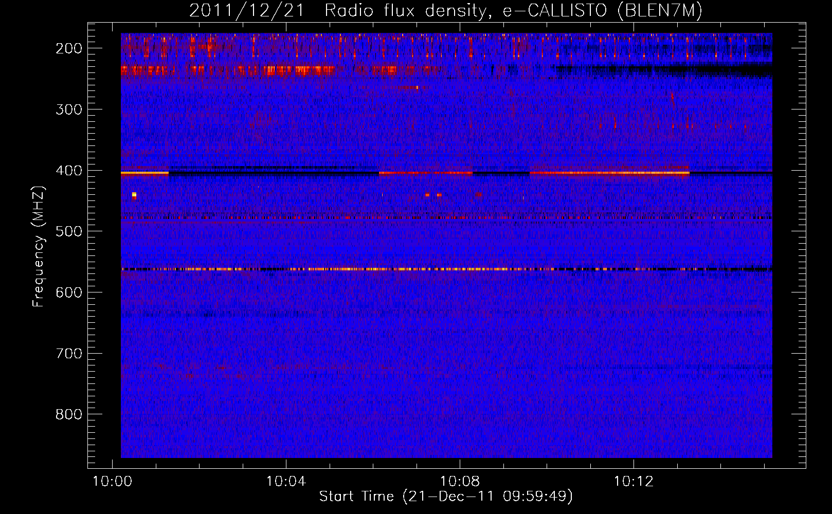This screenshot has width=832, height=514.
Task: Click the 10:12 time axis label
Action: pyautogui.click(x=634, y=482)
